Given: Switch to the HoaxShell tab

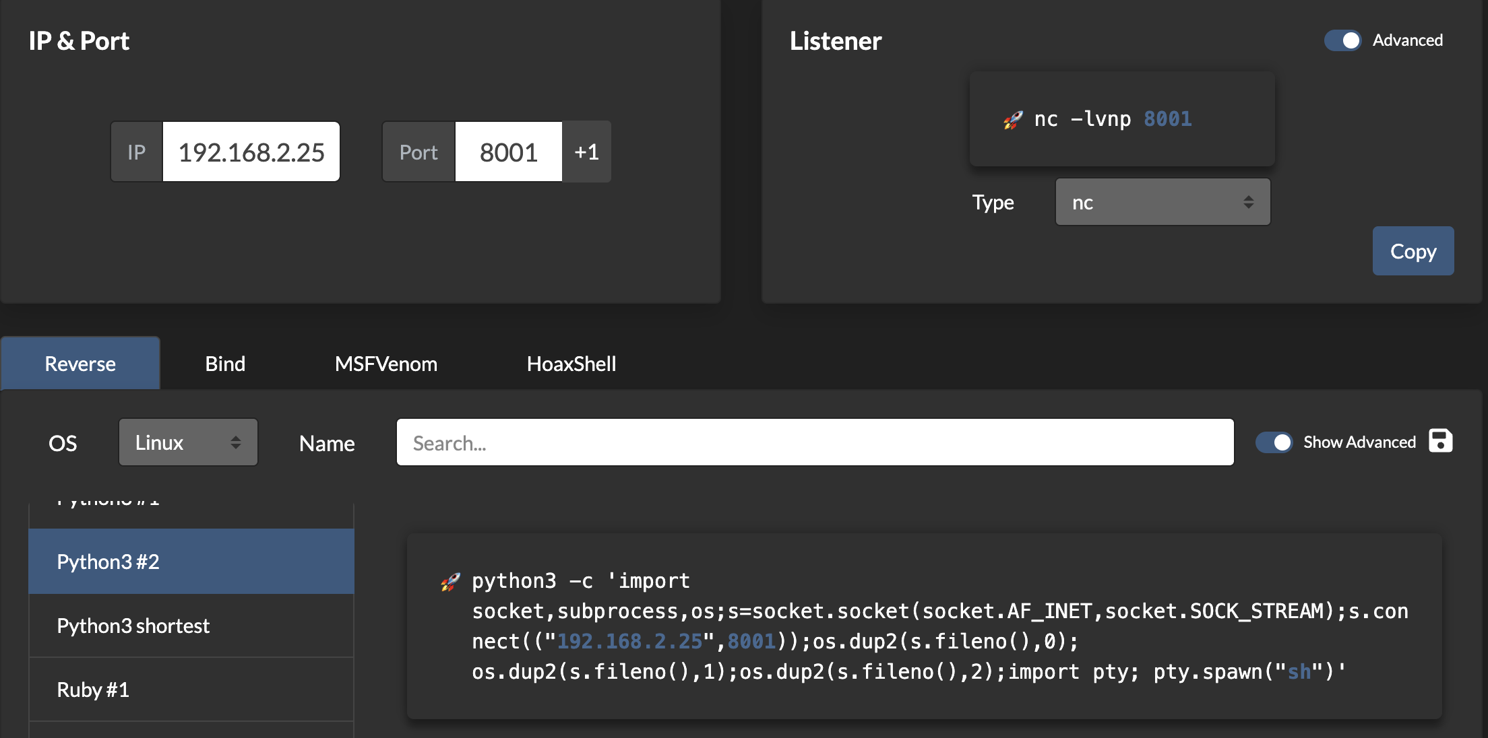Looking at the screenshot, I should pos(571,363).
